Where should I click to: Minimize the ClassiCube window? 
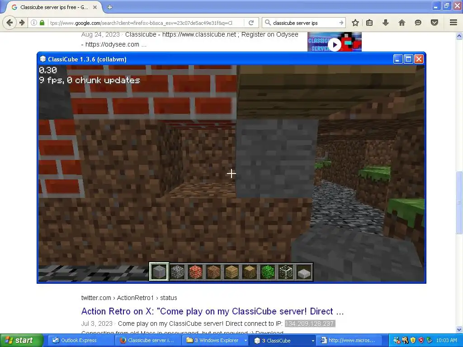[398, 59]
